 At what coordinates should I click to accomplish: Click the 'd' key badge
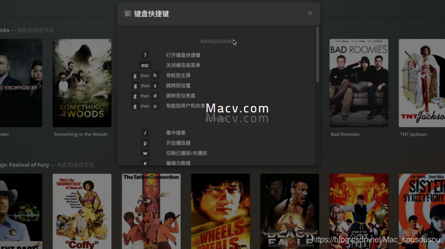(155, 96)
